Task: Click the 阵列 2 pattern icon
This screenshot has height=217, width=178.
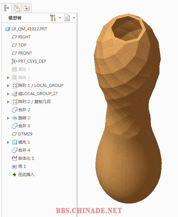Action: (x=14, y=102)
